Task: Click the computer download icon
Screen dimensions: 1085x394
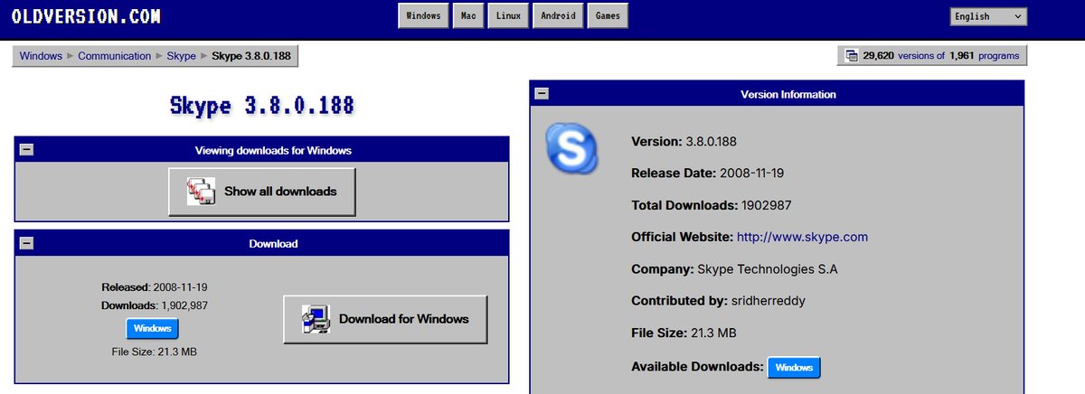Action: (x=316, y=319)
